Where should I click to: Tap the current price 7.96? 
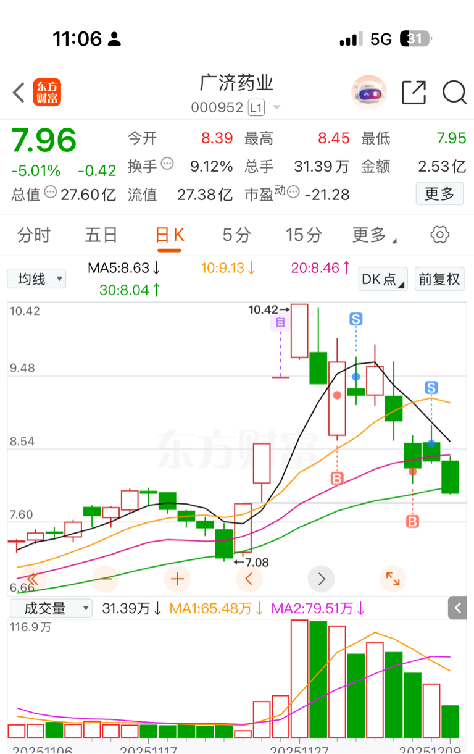[x=44, y=140]
